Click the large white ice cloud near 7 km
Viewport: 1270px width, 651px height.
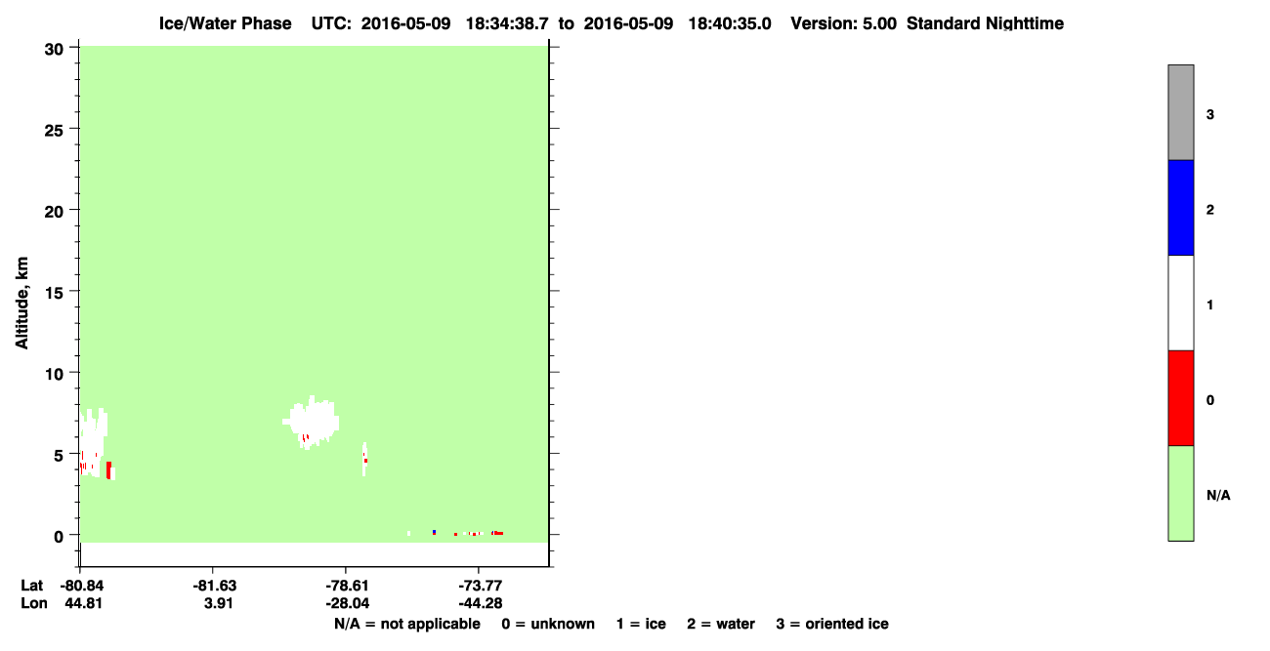pyautogui.click(x=313, y=420)
